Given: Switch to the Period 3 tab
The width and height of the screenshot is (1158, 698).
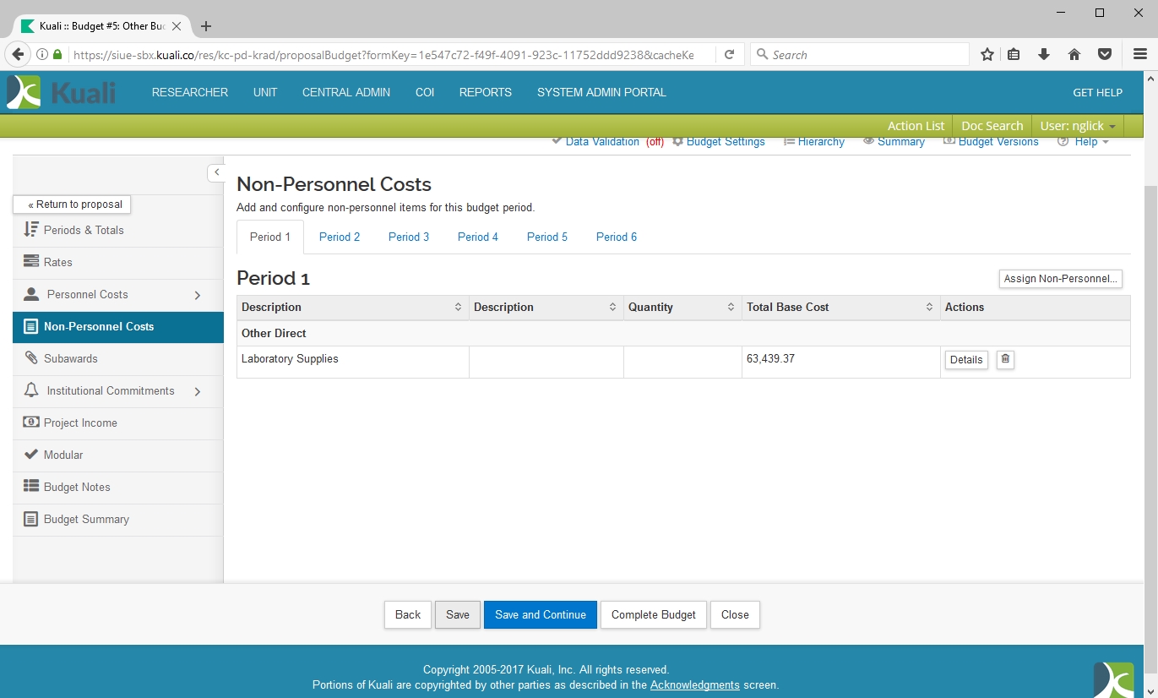Looking at the screenshot, I should pyautogui.click(x=409, y=237).
